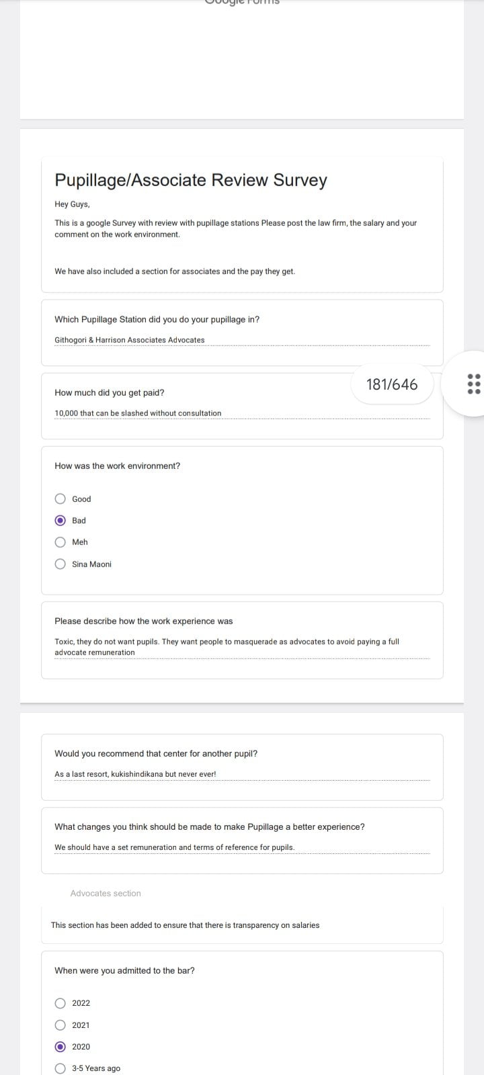Select 2022 bar admission year

tap(61, 1003)
